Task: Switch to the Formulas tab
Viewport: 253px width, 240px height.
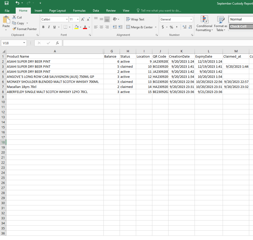Action: click(x=79, y=11)
